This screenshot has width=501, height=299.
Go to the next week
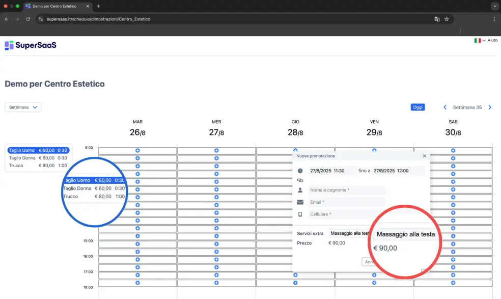pos(490,107)
